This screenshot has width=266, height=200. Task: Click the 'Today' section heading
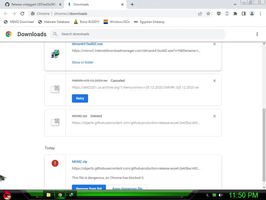pyautogui.click(x=50, y=148)
